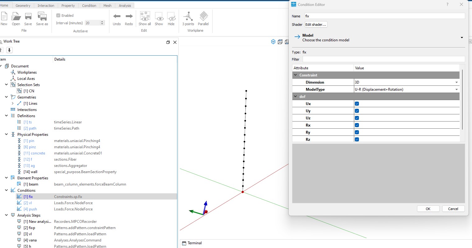
Task: Click the Name input field
Action: [x=385, y=16]
